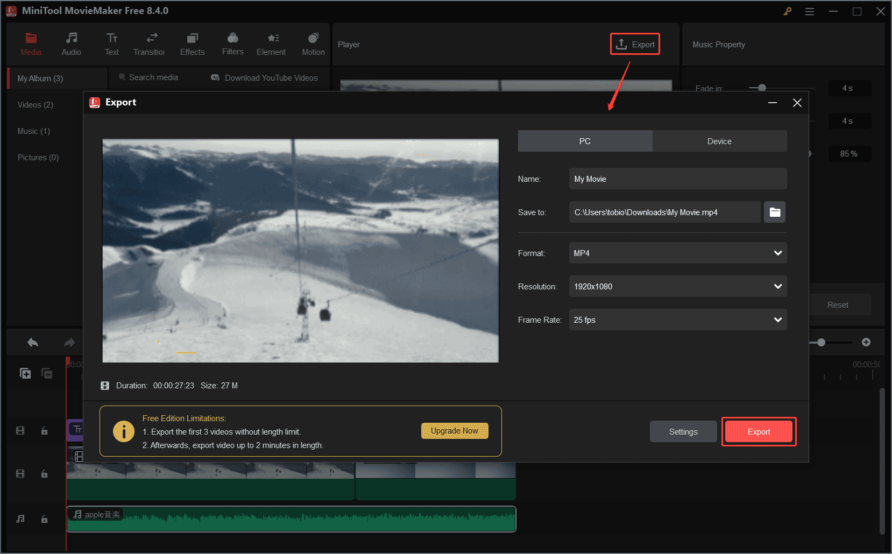Click the red Export button in the dialog
This screenshot has width=892, height=554.
tap(759, 431)
